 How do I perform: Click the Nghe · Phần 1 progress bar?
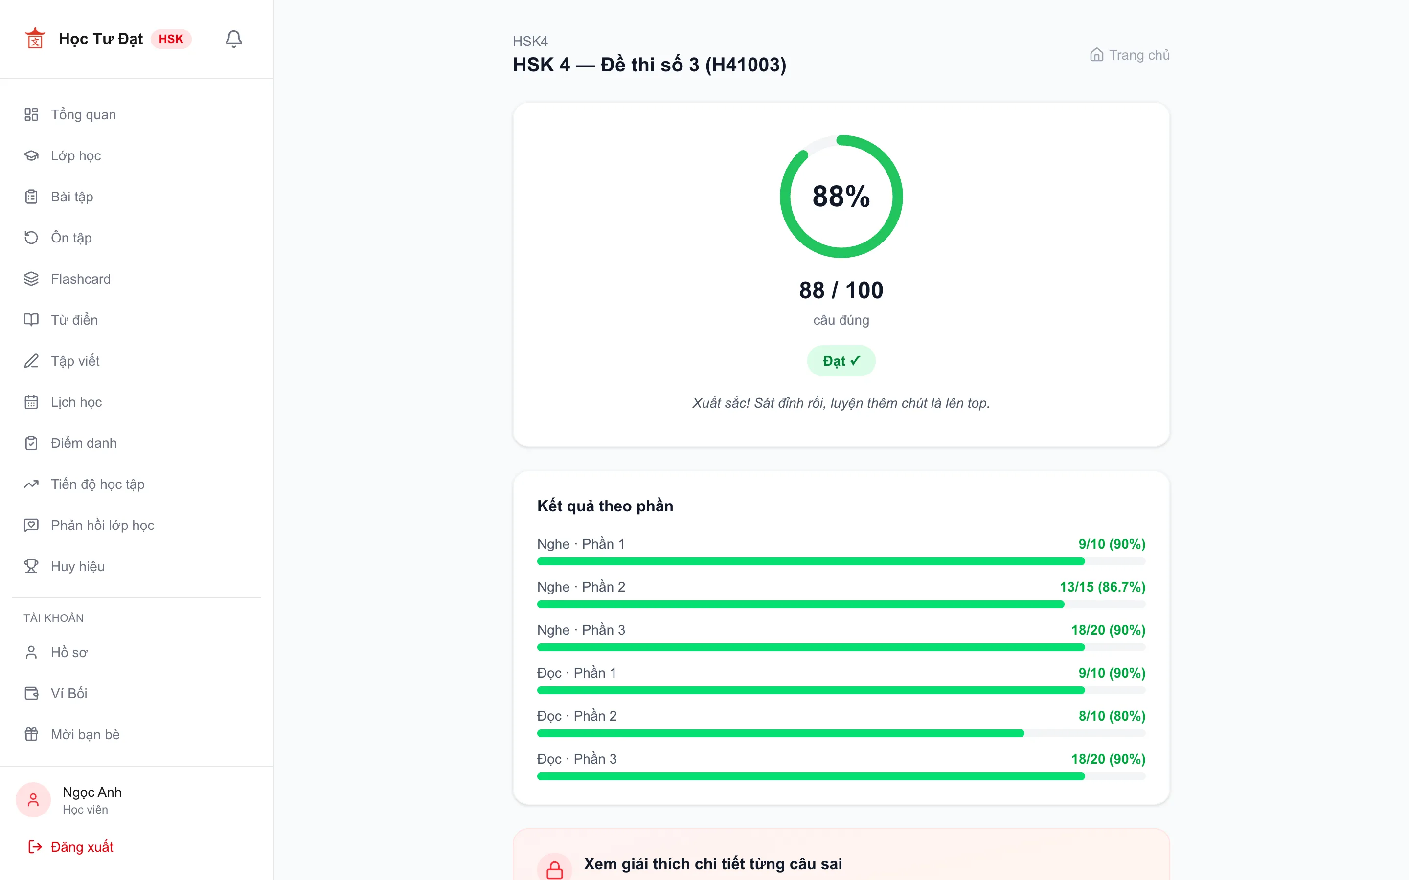click(x=841, y=562)
